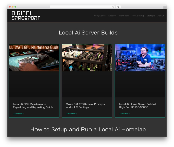Open the Prices/Specs menu item
The height and width of the screenshot is (147, 174).
tap(99, 16)
